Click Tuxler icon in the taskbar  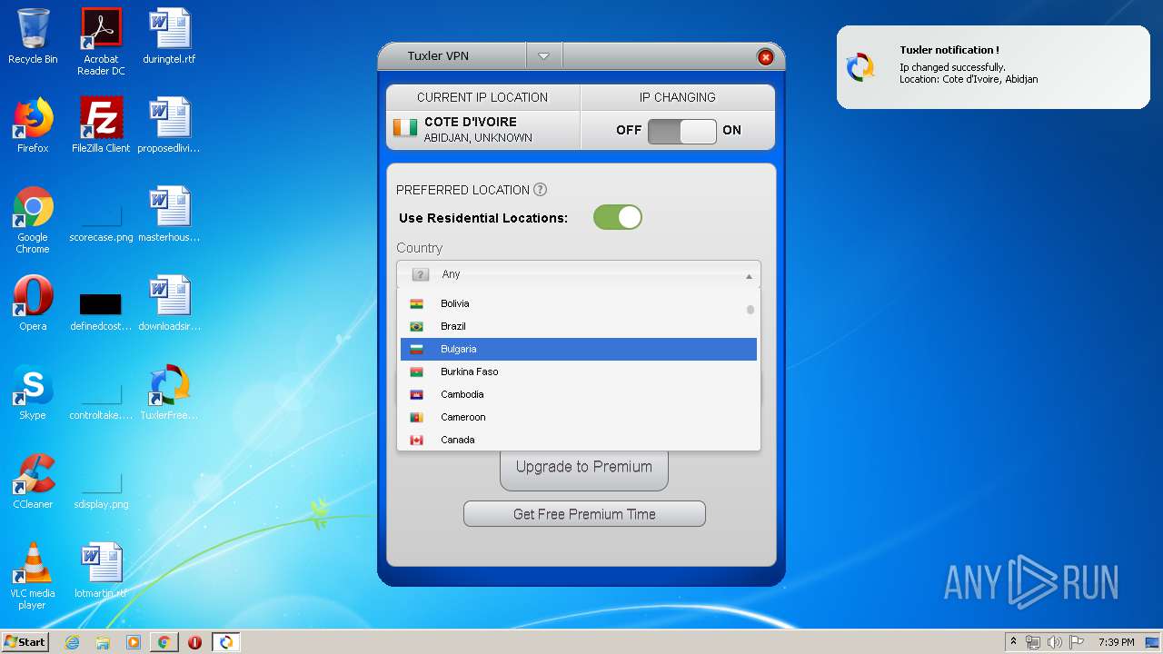(x=225, y=642)
